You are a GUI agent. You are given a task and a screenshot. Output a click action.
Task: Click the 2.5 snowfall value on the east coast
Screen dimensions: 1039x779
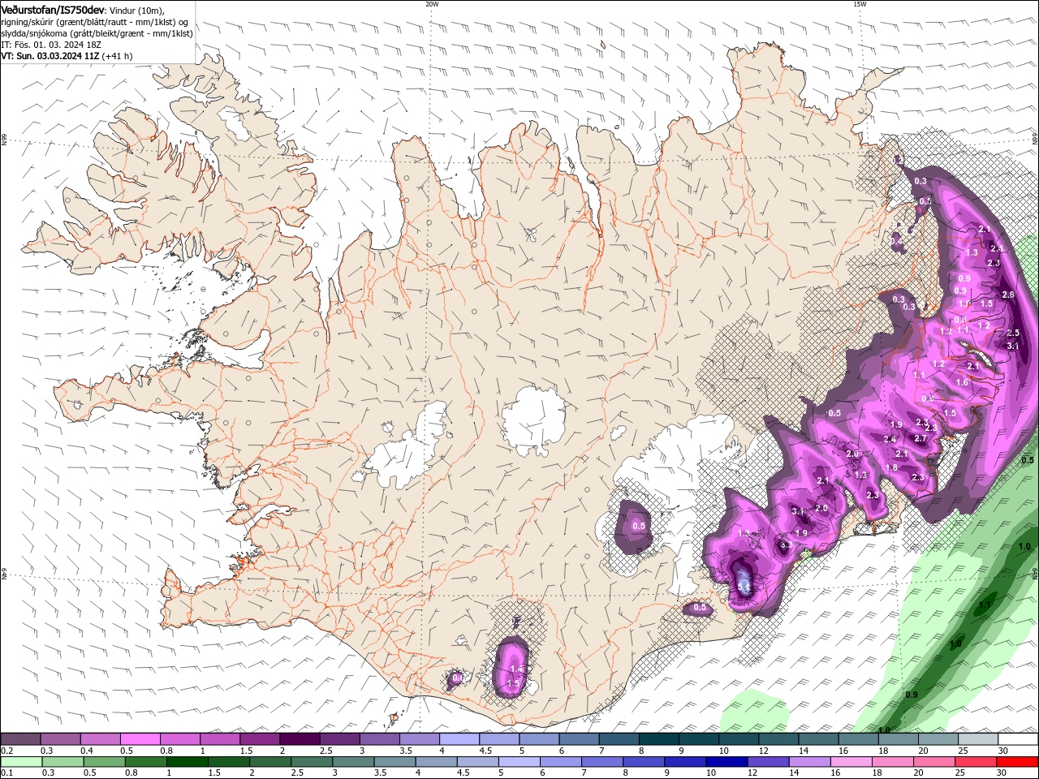tap(1013, 334)
